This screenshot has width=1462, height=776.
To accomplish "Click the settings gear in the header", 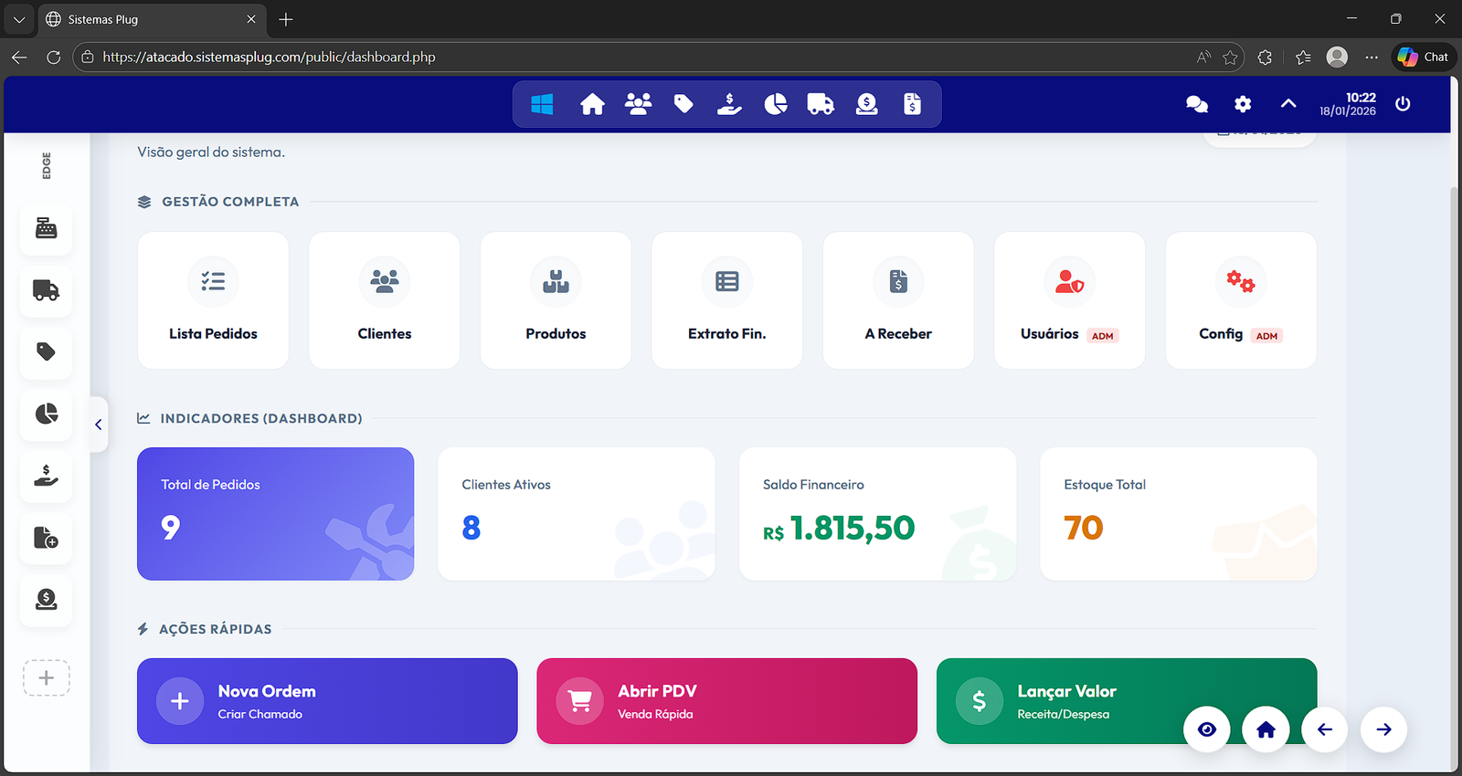I will pyautogui.click(x=1243, y=105).
